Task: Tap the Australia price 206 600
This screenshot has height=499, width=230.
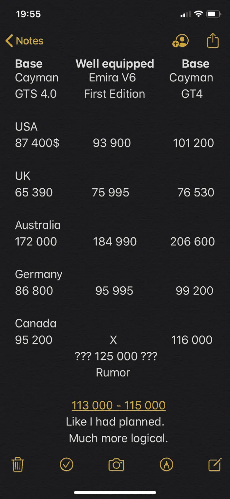Action: 192,241
